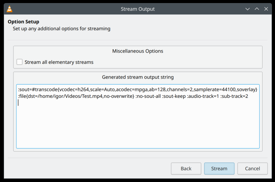
Task: Click the "Stream all elementary streams" label
Action: click(x=59, y=62)
